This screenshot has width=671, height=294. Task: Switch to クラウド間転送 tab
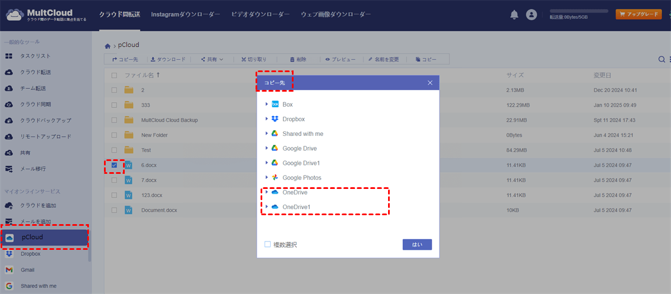click(119, 15)
